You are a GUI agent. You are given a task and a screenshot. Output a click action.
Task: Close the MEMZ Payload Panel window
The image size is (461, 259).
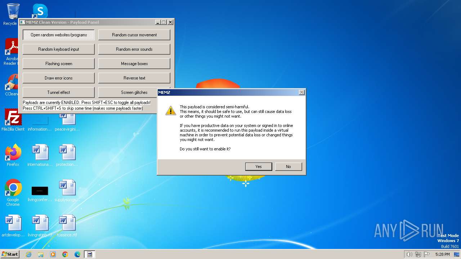coord(170,22)
